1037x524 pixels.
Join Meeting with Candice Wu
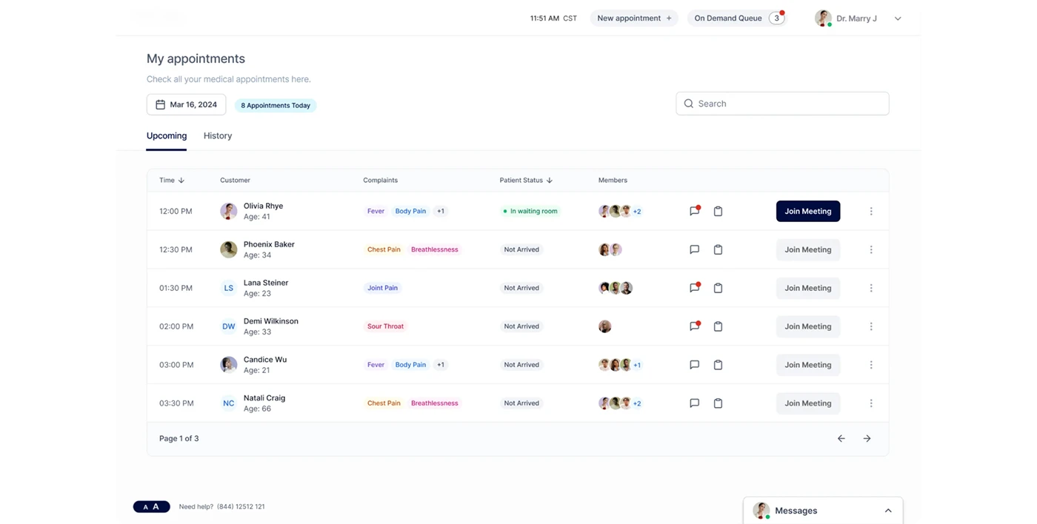[x=808, y=365]
